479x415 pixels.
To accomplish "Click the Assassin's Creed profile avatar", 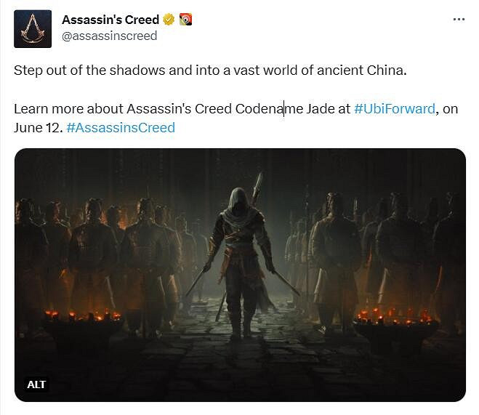I will click(x=33, y=28).
